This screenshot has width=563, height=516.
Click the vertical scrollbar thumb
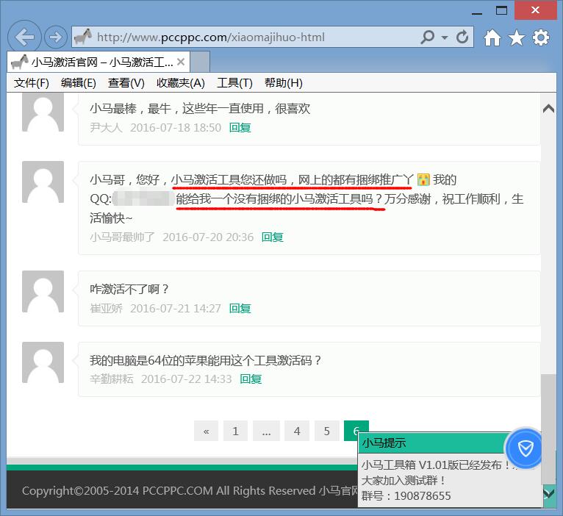coord(548,429)
